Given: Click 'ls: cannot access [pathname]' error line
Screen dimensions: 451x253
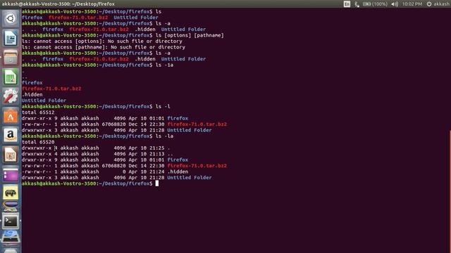Looking at the screenshot, I should tap(104, 47).
